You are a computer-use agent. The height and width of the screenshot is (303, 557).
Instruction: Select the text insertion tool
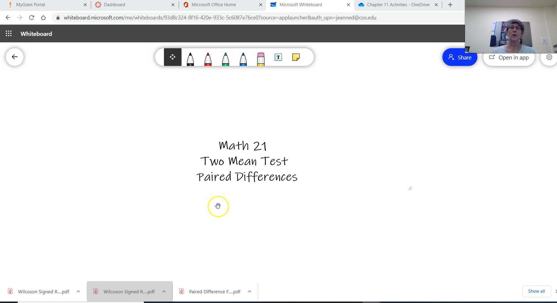tap(278, 57)
